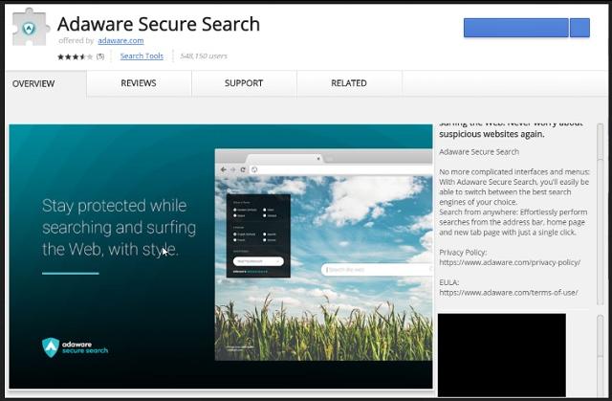Click the description panel vertical scrollbar
The width and height of the screenshot is (612, 401).
pos(600,214)
